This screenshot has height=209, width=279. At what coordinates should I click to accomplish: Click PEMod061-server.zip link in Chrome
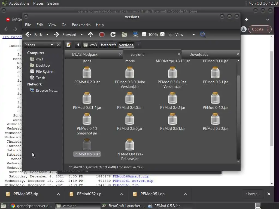coord(133,181)
